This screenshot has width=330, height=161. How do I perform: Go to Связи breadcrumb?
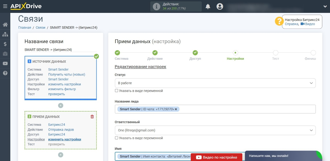(40, 28)
